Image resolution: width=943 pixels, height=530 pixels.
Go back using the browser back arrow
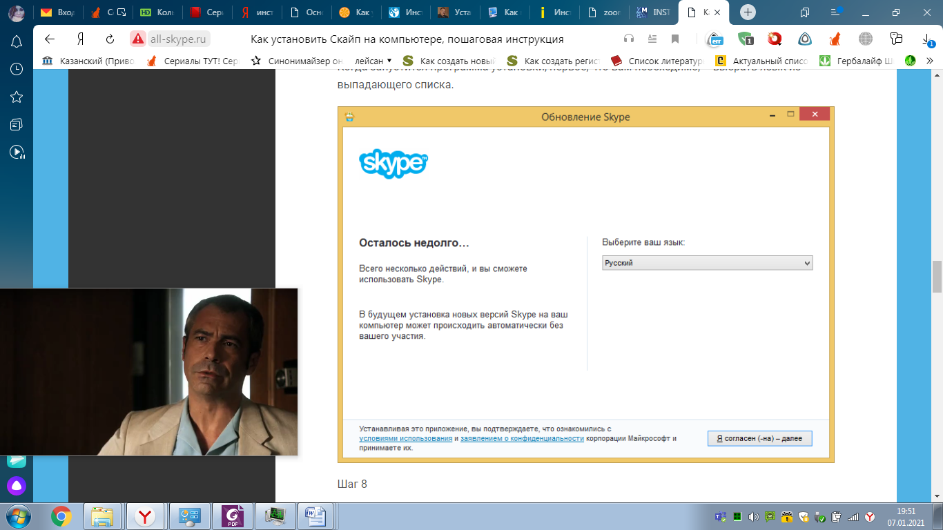49,39
